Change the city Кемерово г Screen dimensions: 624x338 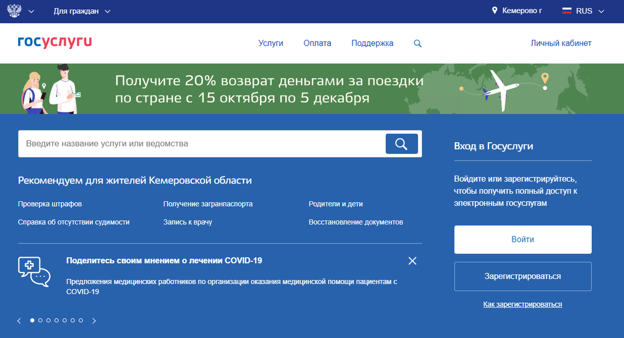522,11
